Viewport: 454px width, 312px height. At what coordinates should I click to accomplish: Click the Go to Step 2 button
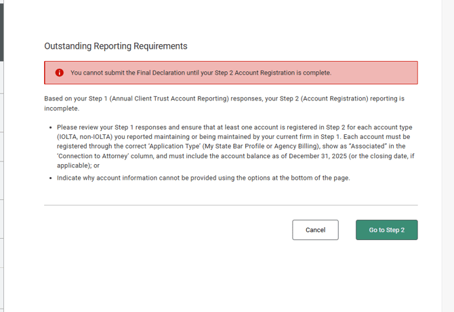386,230
